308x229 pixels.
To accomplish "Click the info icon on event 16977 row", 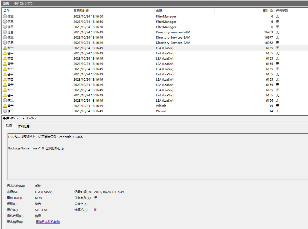I will (x=5, y=37).
